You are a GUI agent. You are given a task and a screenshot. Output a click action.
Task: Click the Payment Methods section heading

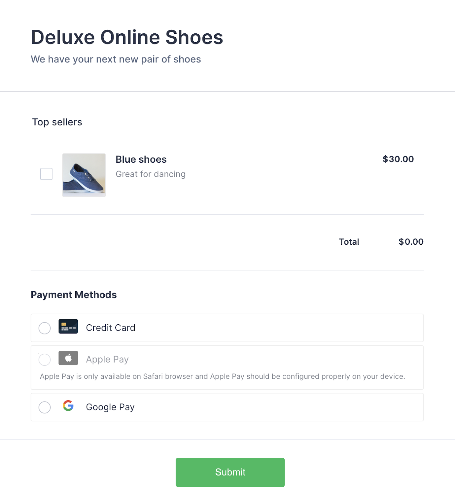click(74, 295)
